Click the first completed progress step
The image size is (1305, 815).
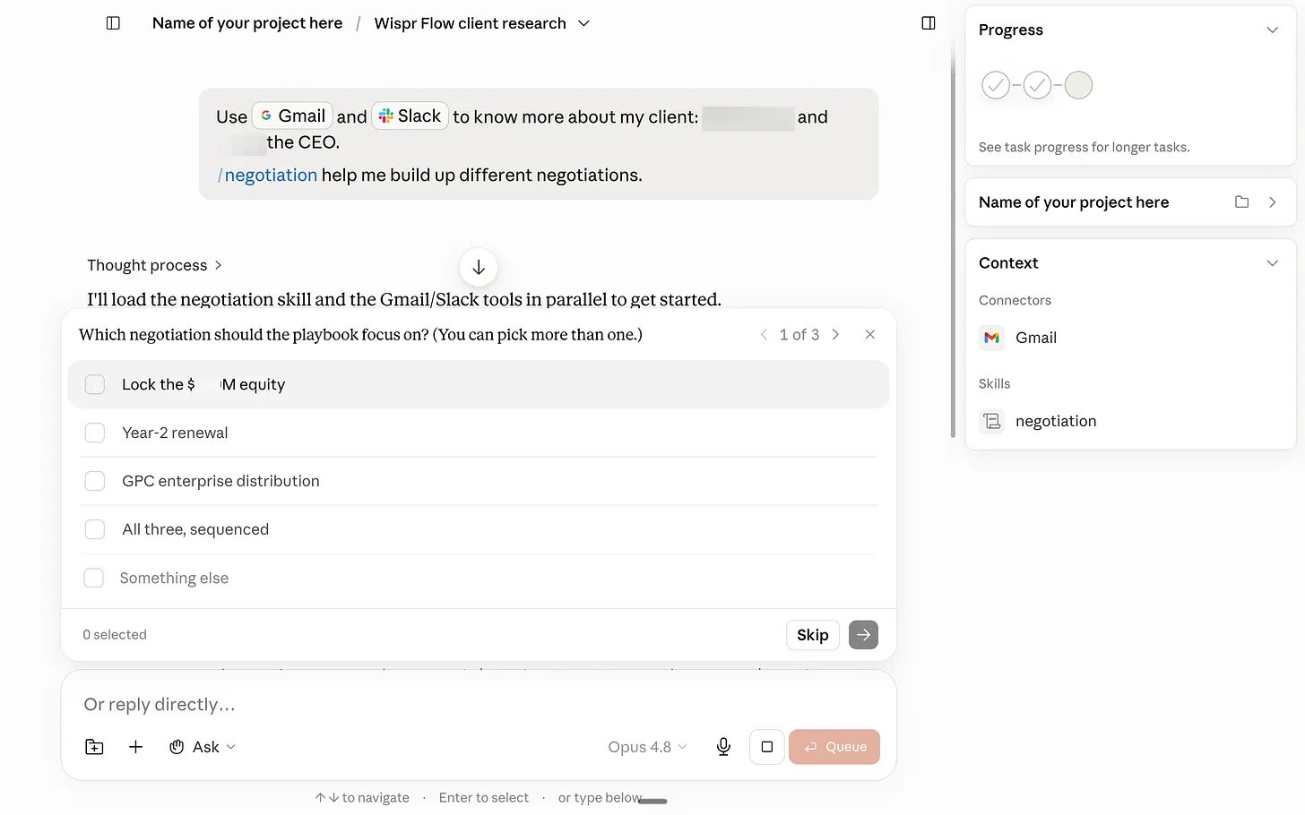(x=996, y=85)
